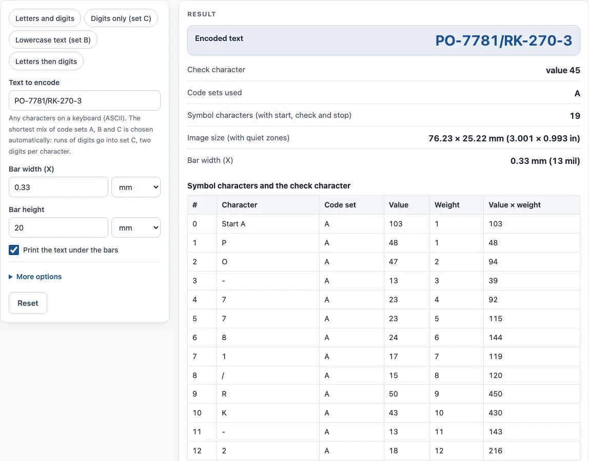The image size is (589, 461).
Task: Select the Start A table row
Action: tap(384, 224)
